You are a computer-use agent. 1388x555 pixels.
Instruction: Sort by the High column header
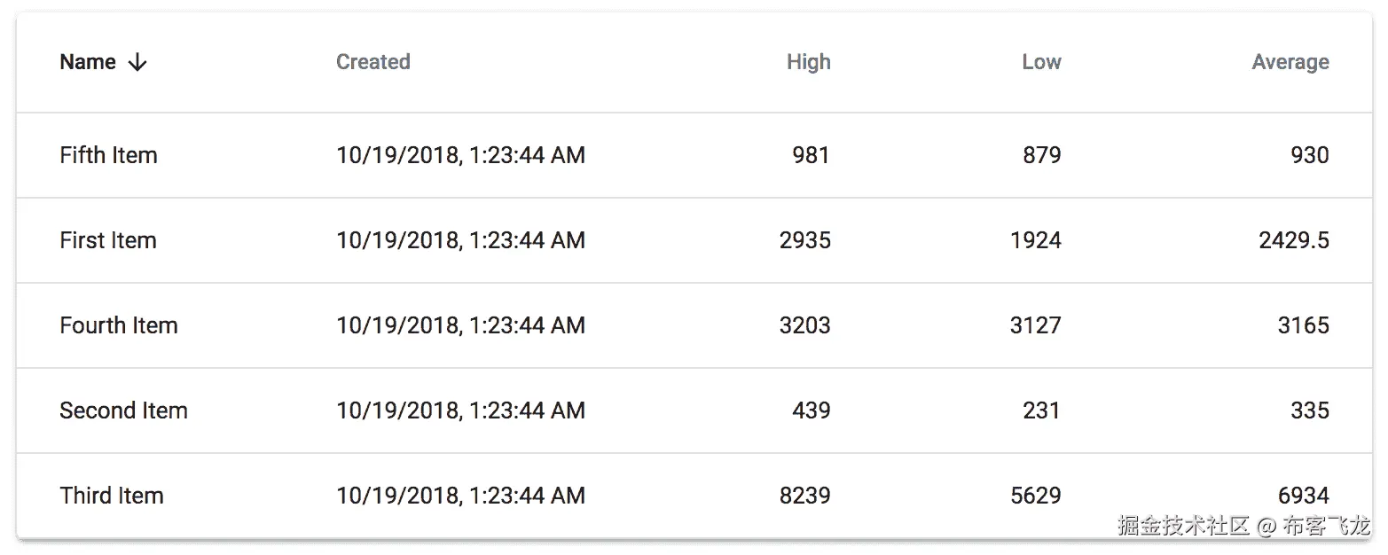click(x=808, y=62)
